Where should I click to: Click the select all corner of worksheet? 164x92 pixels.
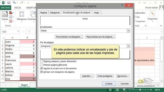click(3, 38)
